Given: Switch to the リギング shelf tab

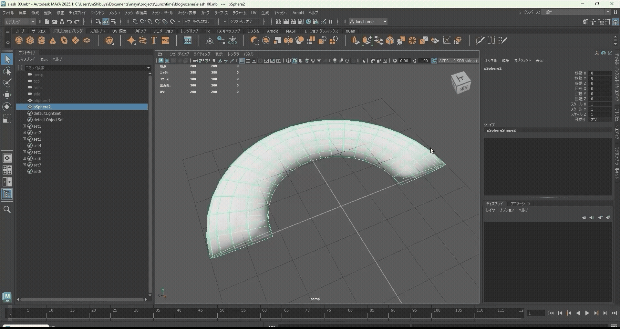Looking at the screenshot, I should click(140, 31).
